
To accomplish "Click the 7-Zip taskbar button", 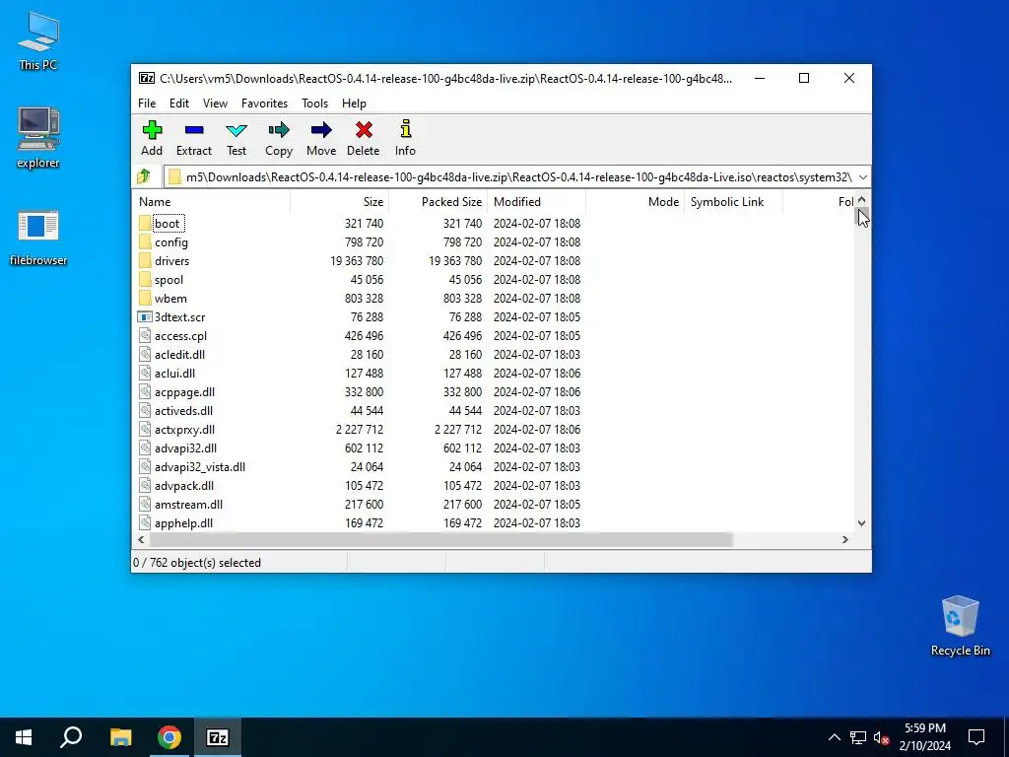I will tap(218, 737).
